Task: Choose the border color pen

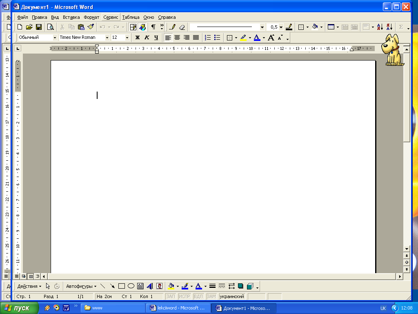Action: pos(289,27)
